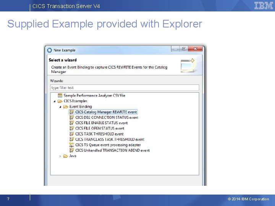
Task: Click the New Example window title text
Action: 65,50
